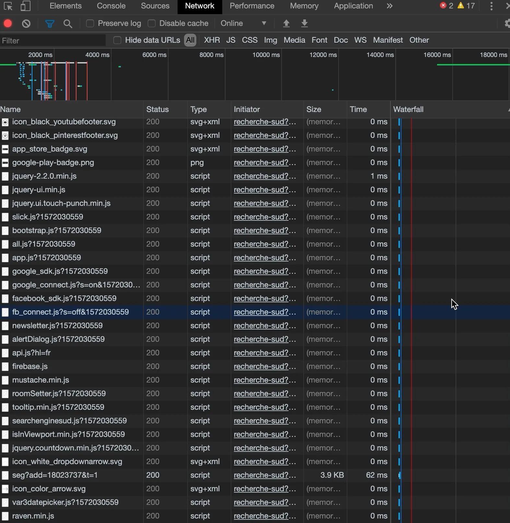Open the DevTools three-dot menu

click(492, 6)
